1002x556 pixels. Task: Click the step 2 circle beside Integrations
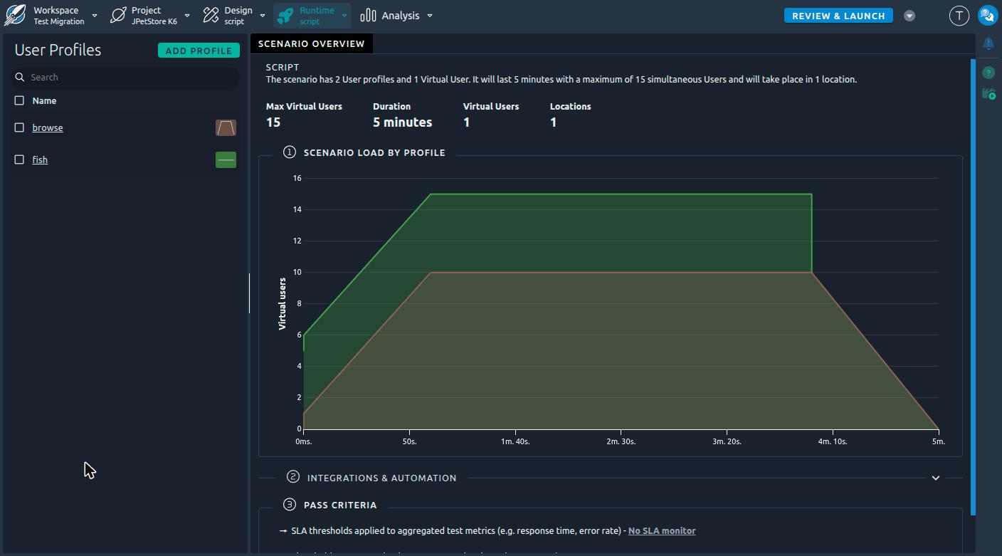click(x=292, y=477)
